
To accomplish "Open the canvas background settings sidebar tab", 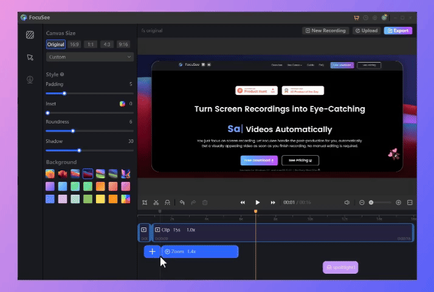I will (x=30, y=35).
